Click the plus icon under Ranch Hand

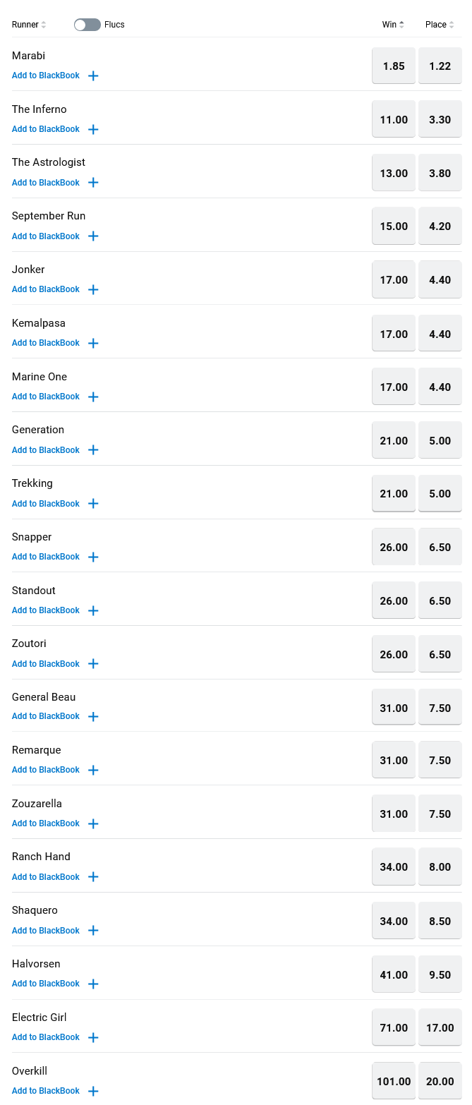click(93, 877)
